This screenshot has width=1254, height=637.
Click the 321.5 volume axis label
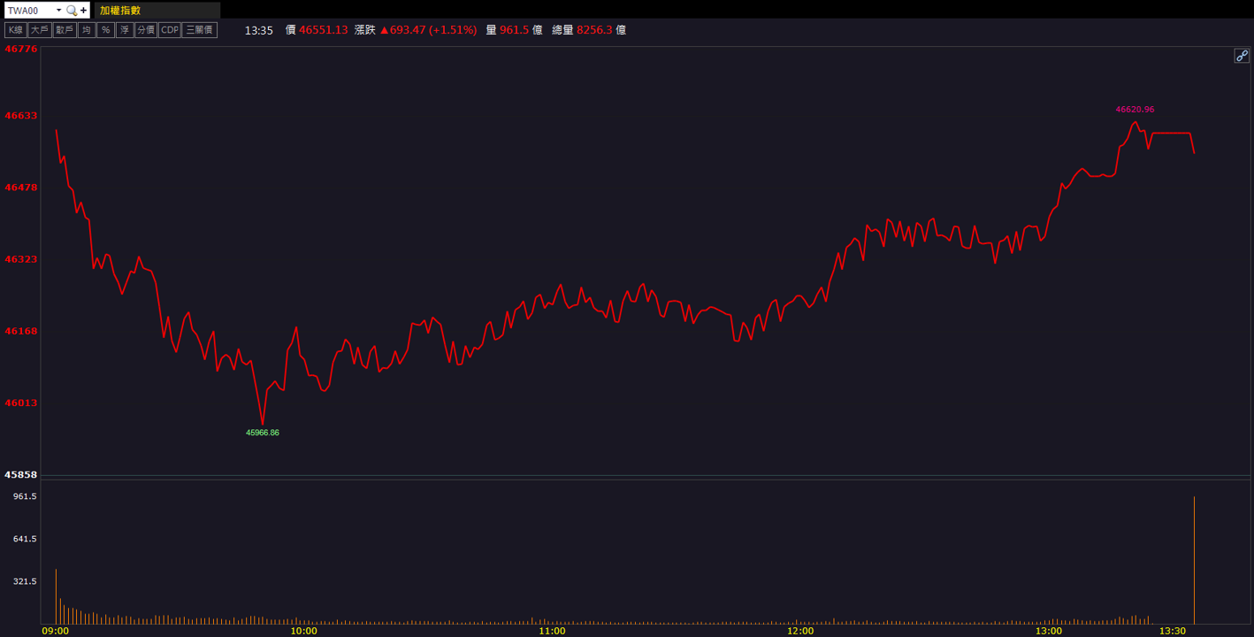coord(24,581)
